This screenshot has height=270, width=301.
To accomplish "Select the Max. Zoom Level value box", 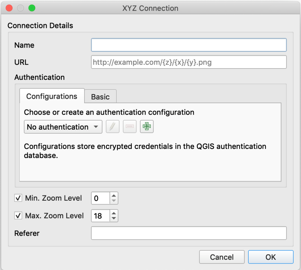I will tap(101, 216).
